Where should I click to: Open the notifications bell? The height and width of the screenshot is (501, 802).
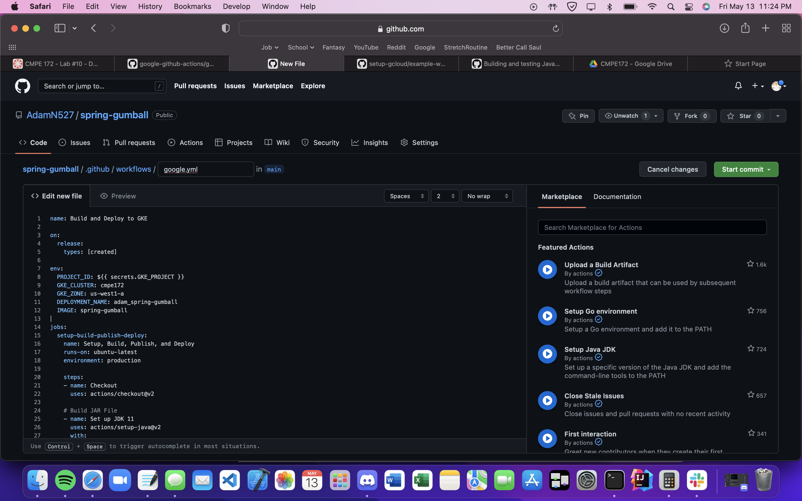click(738, 86)
